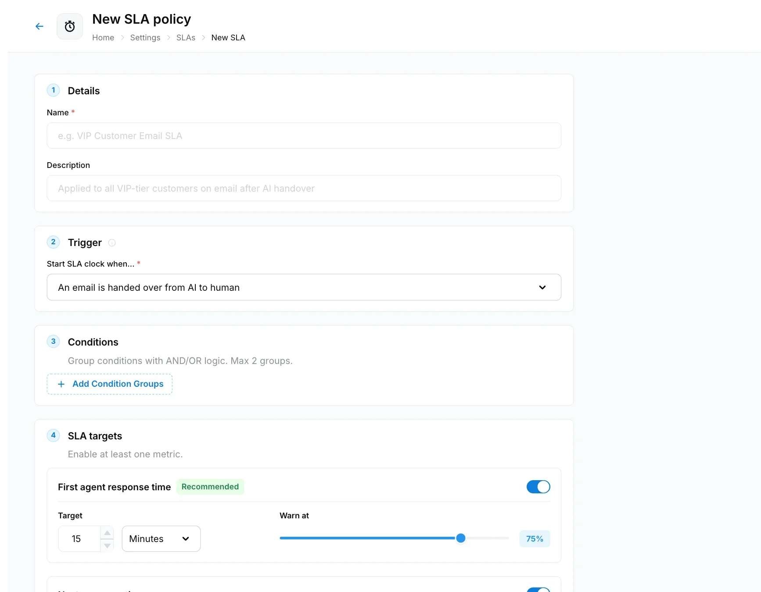Click New SLA breadcrumb
Image resolution: width=761 pixels, height=592 pixels.
click(228, 38)
